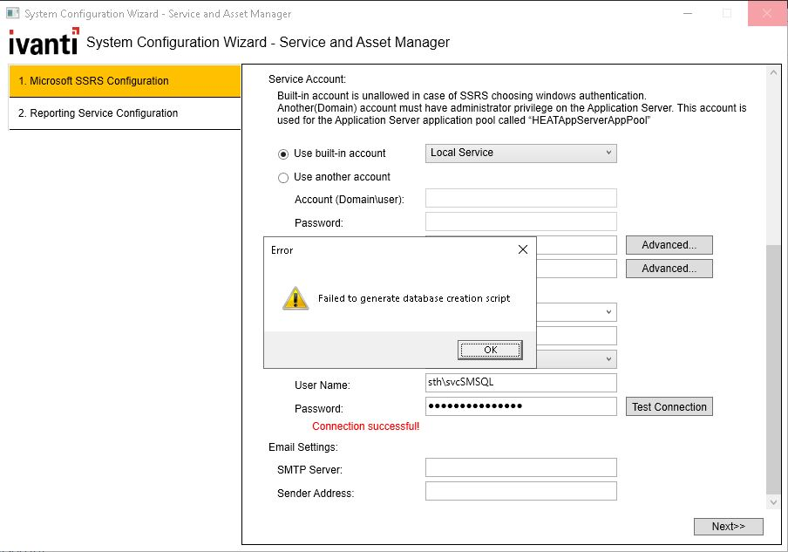Choose the Use another account option
788x552 pixels.
283,178
